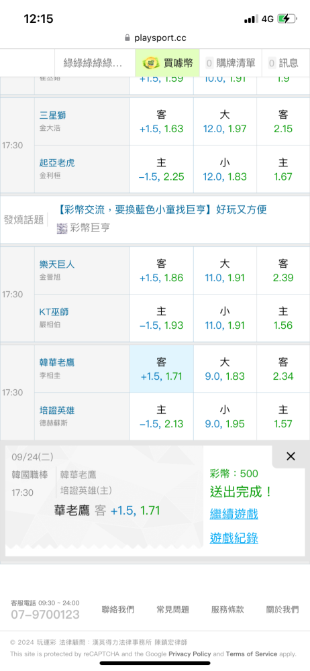Tap 常見問題 in the footer
The height and width of the screenshot is (671, 310).
coord(172,609)
